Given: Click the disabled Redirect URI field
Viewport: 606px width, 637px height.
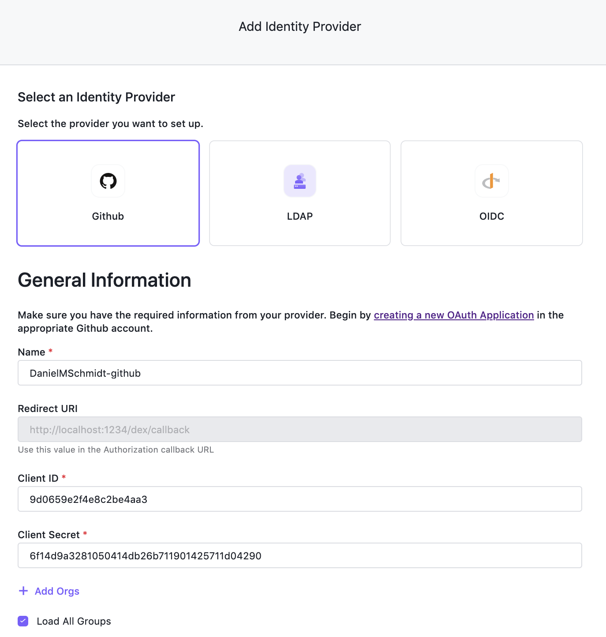Looking at the screenshot, I should [300, 429].
